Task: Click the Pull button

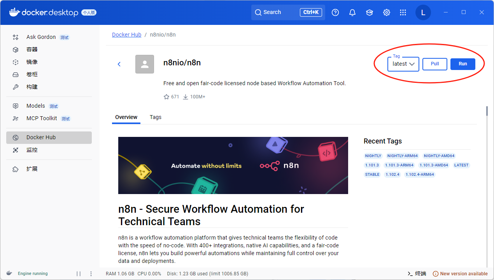Action: (x=435, y=64)
